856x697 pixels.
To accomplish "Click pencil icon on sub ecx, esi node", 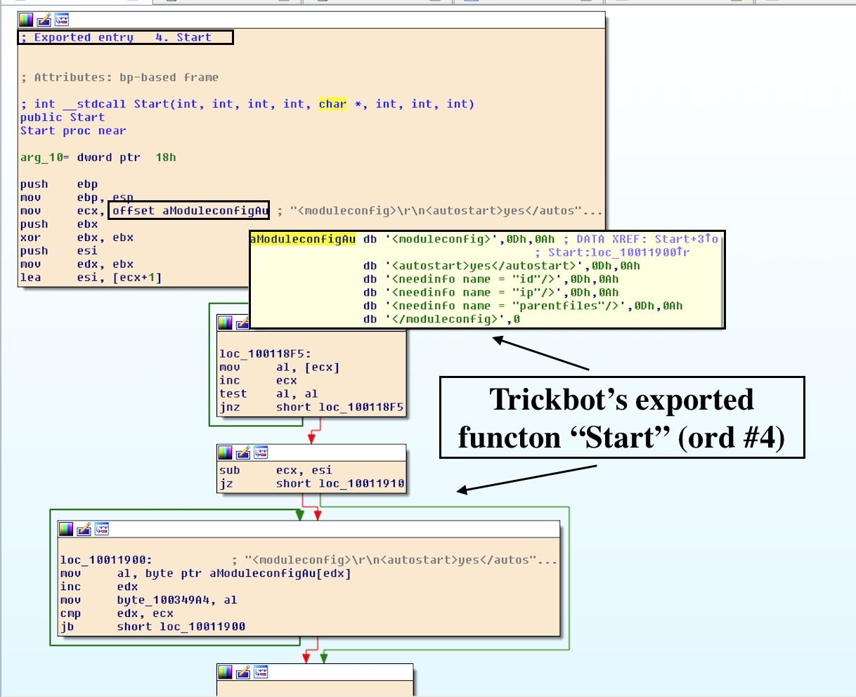I will (x=242, y=452).
